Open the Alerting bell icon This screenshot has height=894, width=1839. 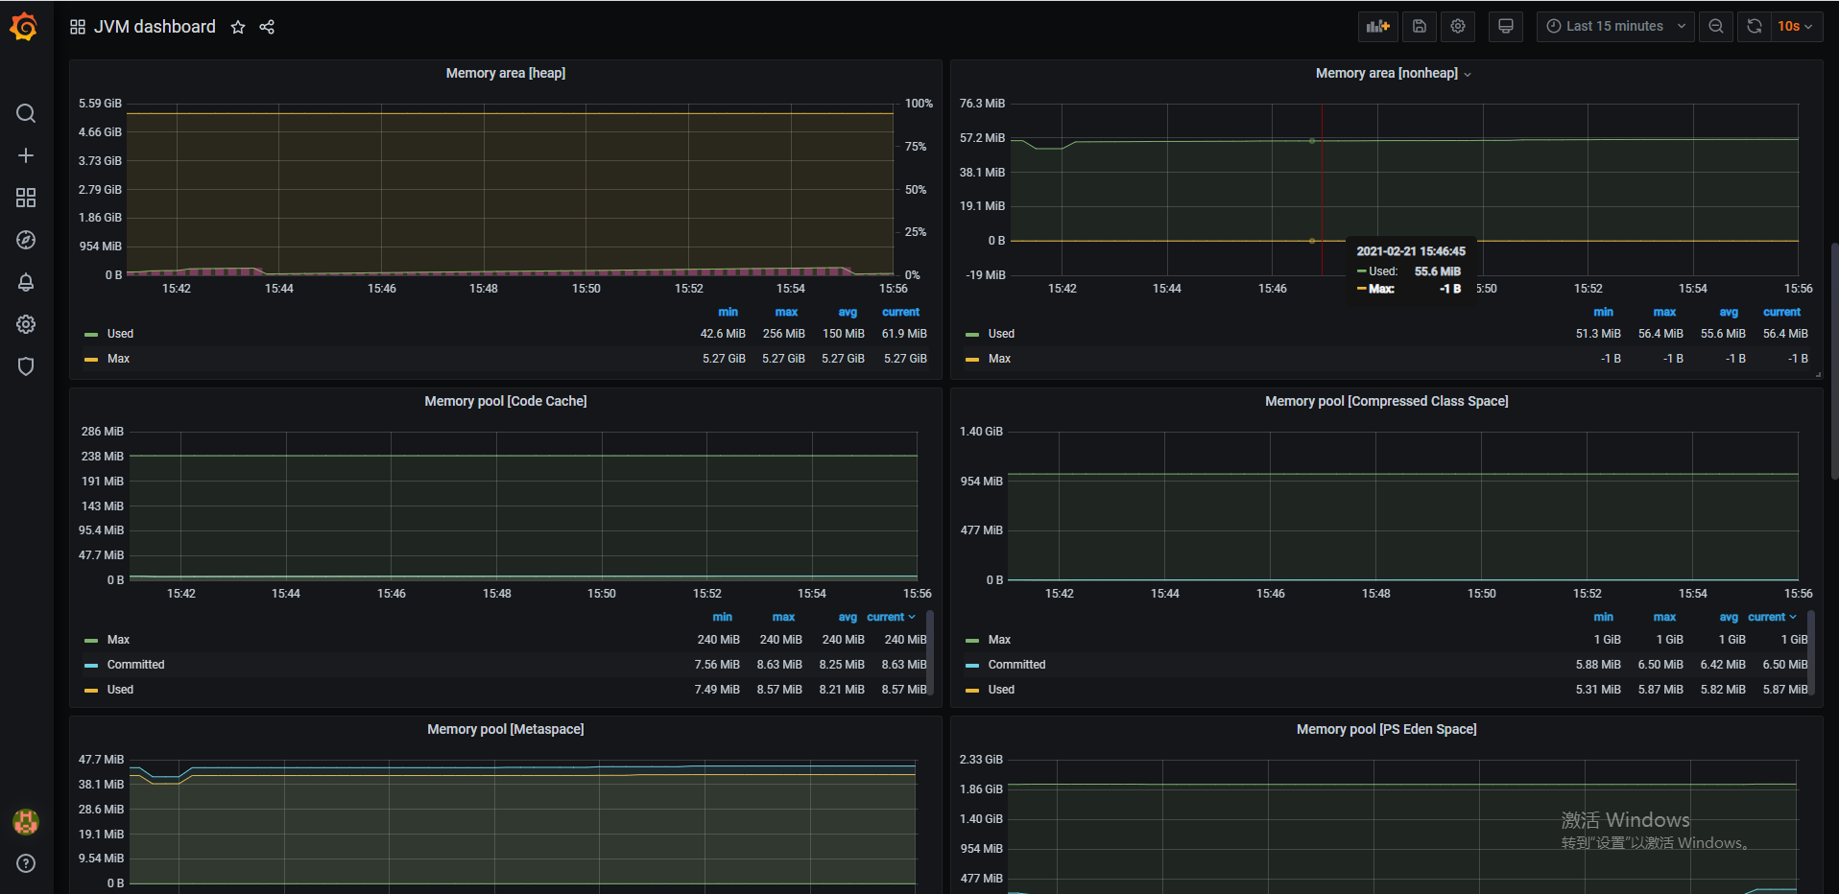tap(26, 282)
